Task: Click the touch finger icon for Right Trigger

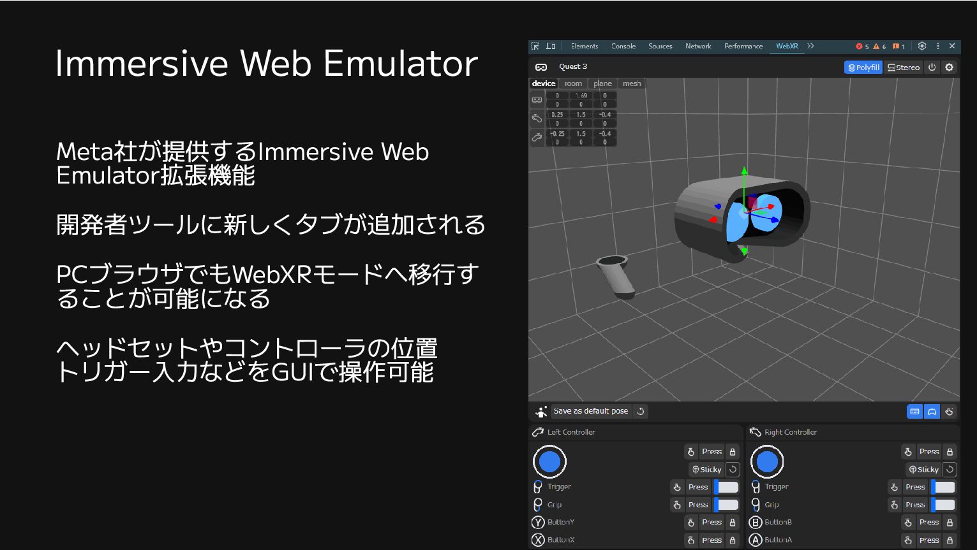Action: coord(895,487)
